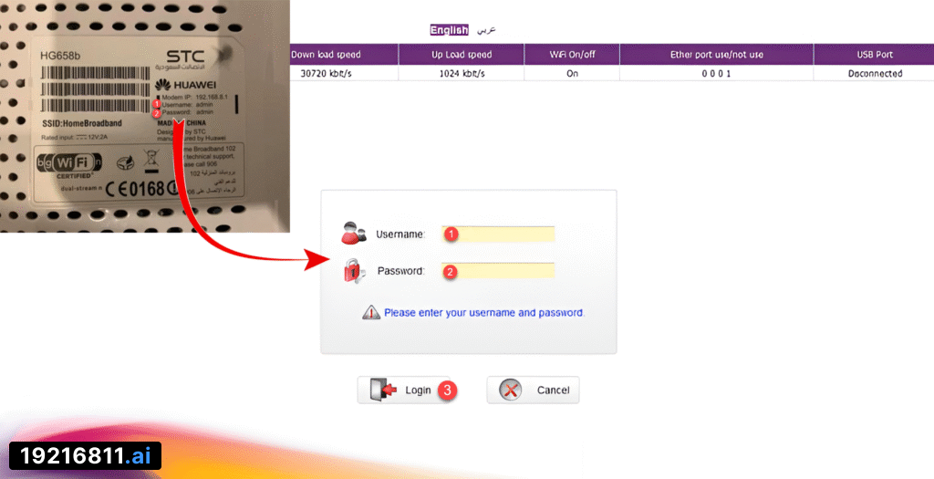Click the padlock icon beside Password
This screenshot has height=479, width=934.
click(352, 271)
